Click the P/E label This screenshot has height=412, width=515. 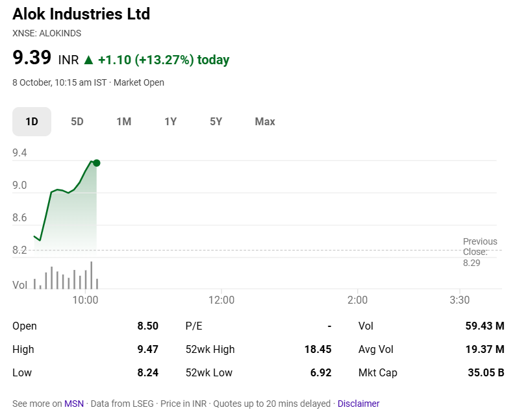194,326
